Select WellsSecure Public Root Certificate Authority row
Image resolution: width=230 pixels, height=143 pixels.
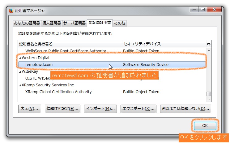[112, 51]
